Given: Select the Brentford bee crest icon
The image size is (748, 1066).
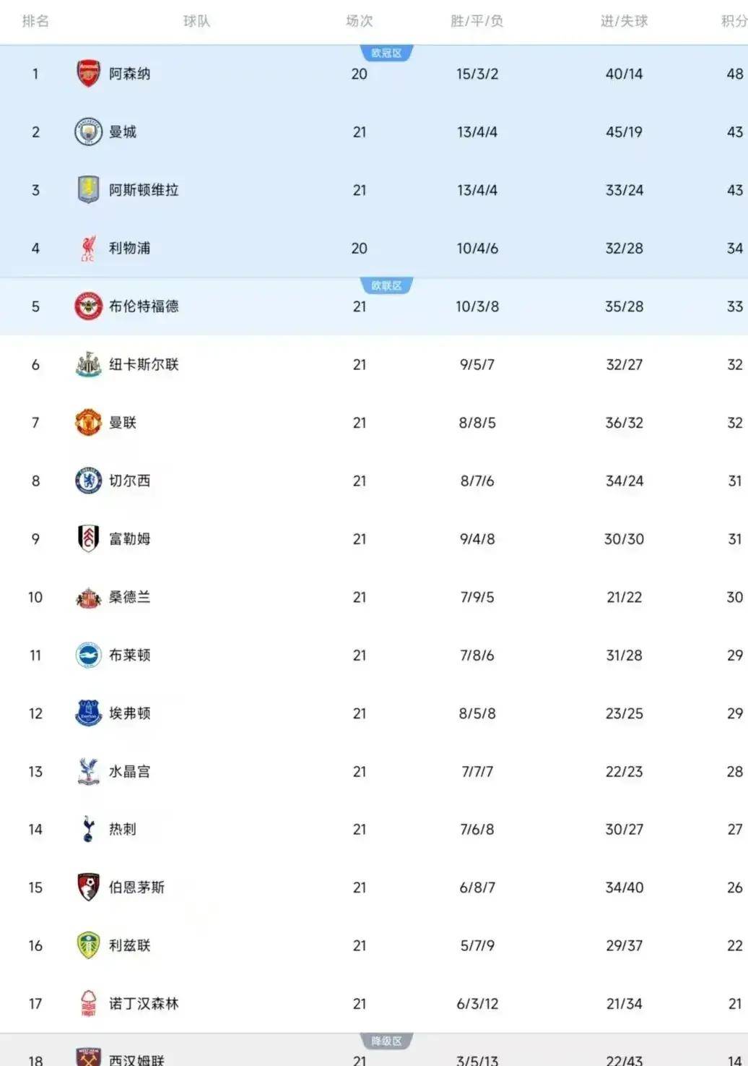Looking at the screenshot, I should (x=88, y=306).
